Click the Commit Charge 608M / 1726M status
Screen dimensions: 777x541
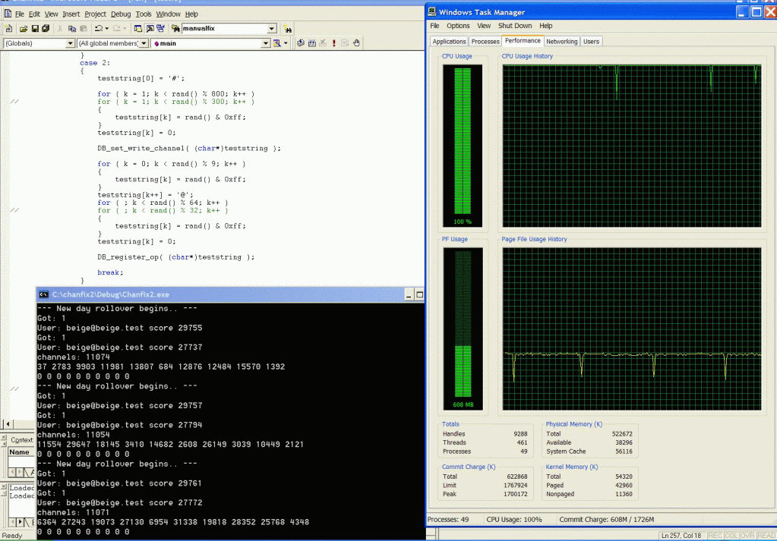[x=607, y=520]
